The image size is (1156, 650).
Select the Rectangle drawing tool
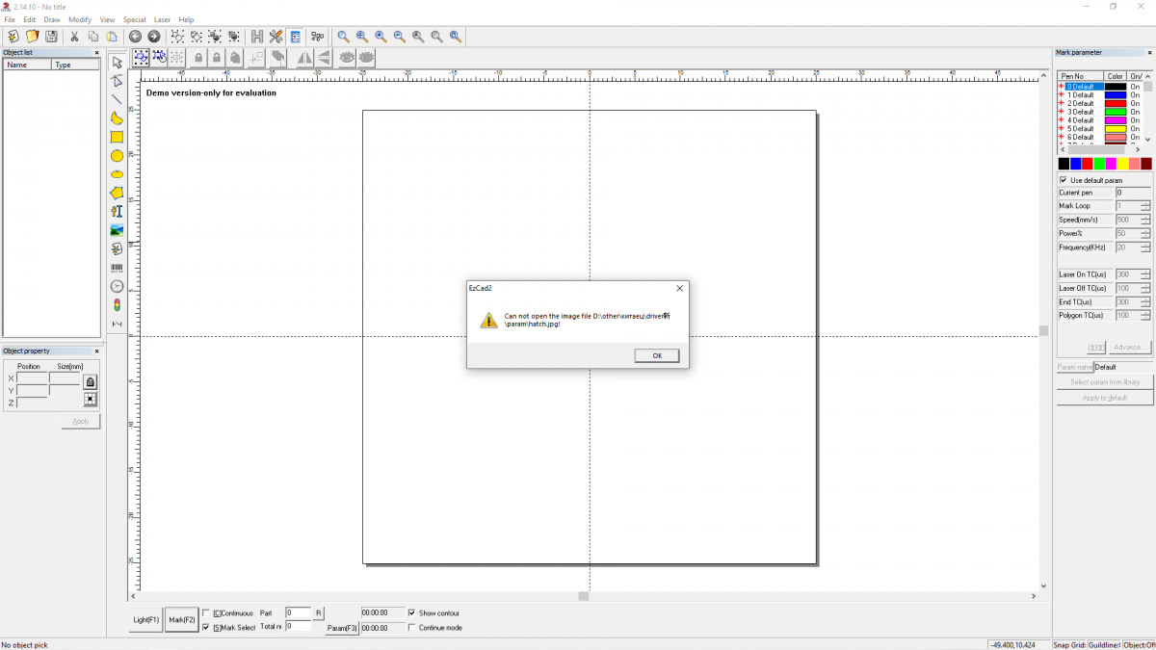[117, 137]
